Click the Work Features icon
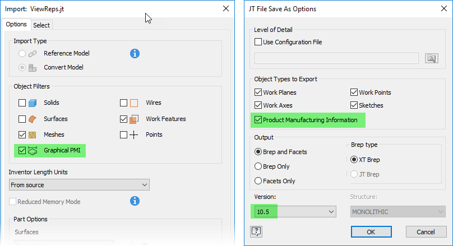453x246 pixels. click(135, 119)
